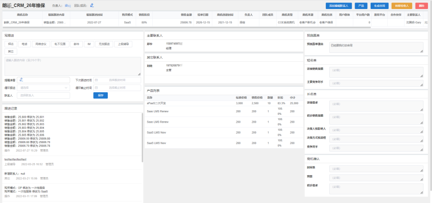Click the 跟进记录 vertical scrollbar
432x203 pixels.
[142, 137]
